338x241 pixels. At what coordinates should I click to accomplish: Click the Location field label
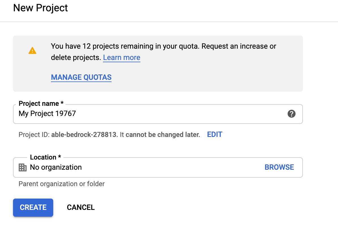(x=45, y=157)
